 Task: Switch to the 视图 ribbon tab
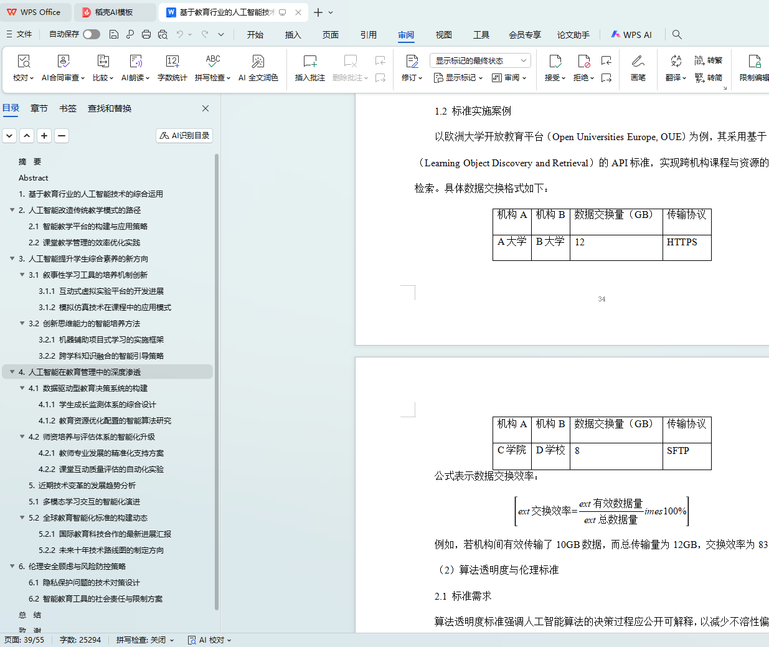[443, 35]
